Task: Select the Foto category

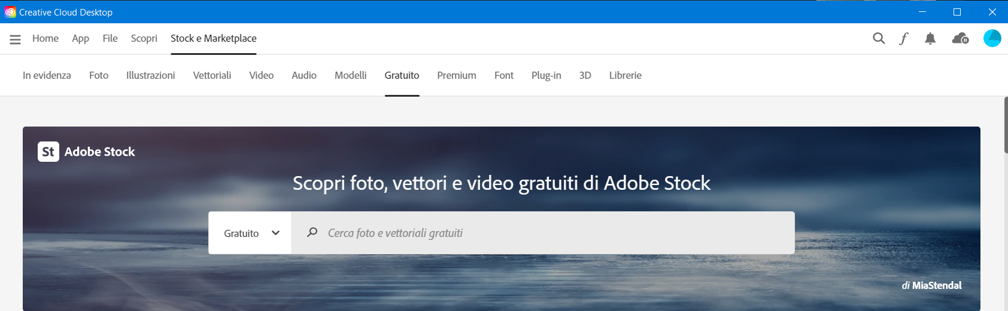Action: point(99,75)
